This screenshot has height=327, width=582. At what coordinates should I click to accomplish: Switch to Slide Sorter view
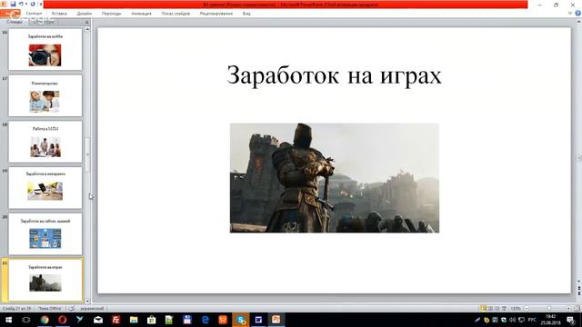pos(490,309)
